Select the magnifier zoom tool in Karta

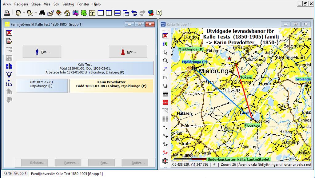[165, 61]
